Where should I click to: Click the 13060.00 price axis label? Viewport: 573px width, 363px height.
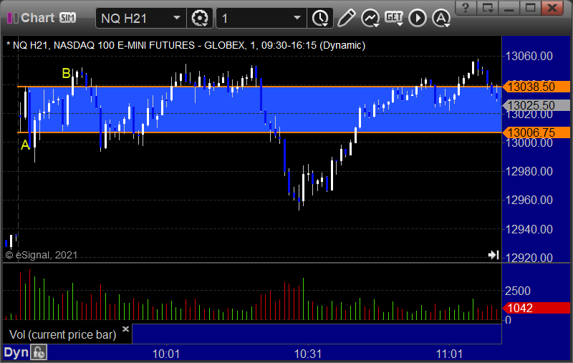point(529,57)
